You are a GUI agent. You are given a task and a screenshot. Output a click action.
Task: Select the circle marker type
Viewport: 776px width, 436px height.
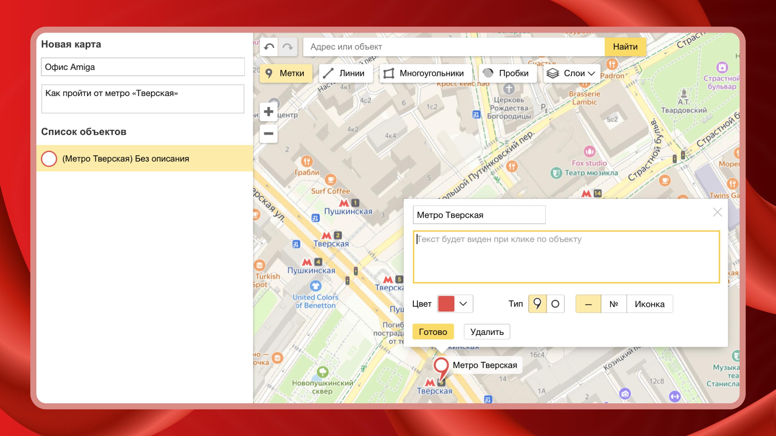[555, 304]
